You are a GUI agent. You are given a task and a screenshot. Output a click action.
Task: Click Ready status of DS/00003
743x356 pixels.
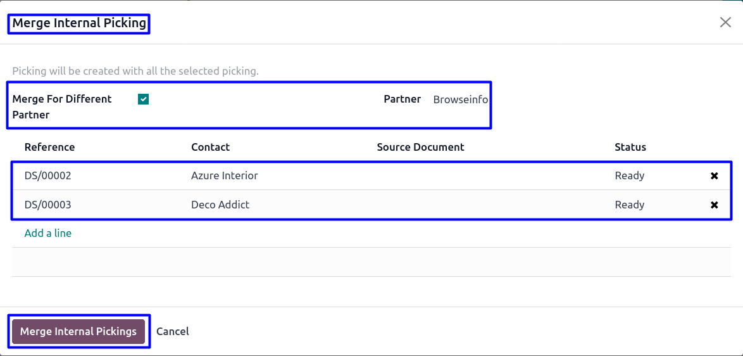click(x=629, y=205)
